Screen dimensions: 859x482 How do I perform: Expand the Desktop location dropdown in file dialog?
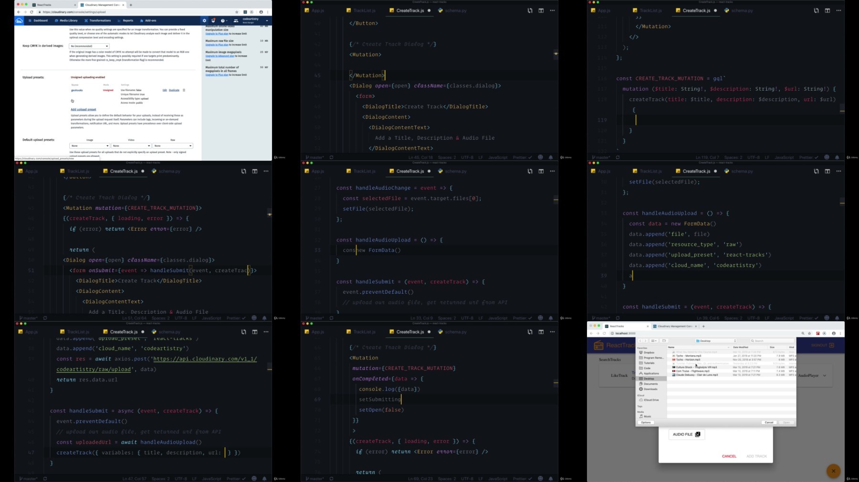[x=716, y=341]
